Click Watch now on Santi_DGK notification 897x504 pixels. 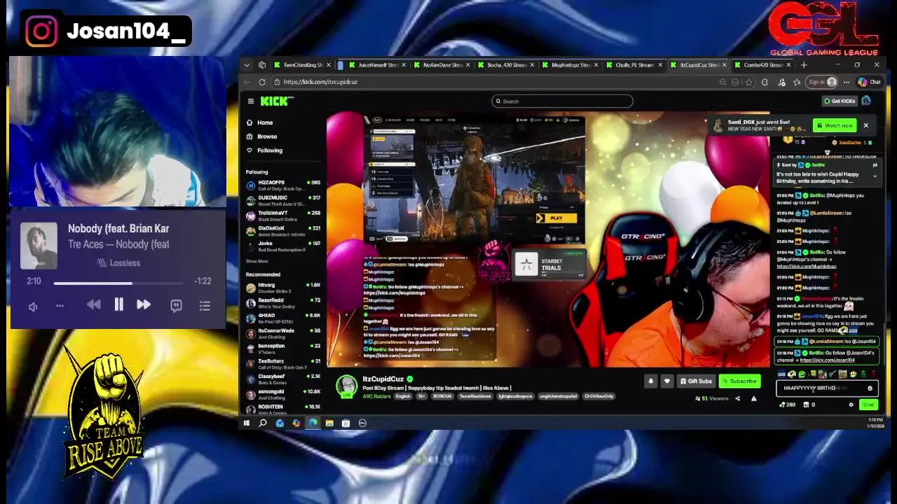(835, 125)
